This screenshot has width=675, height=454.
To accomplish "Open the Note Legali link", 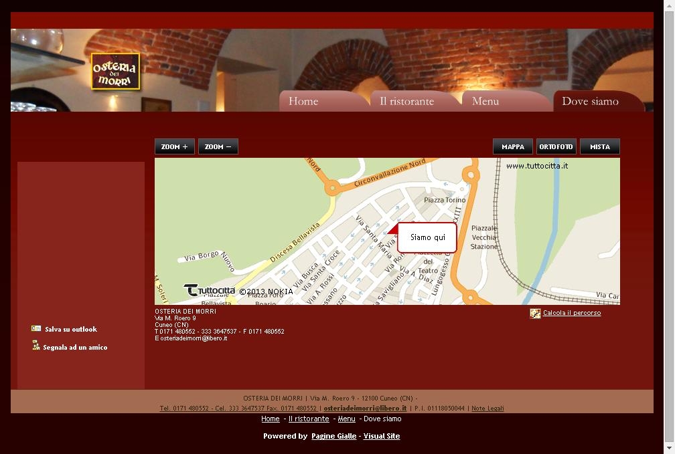I will (487, 408).
